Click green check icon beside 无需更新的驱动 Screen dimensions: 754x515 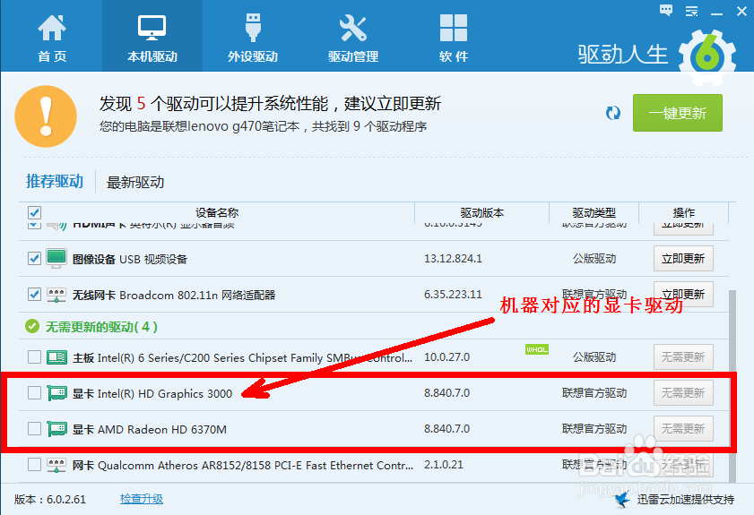pyautogui.click(x=32, y=327)
